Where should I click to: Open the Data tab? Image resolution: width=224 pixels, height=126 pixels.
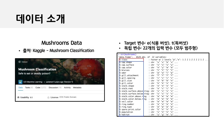(x=21, y=87)
